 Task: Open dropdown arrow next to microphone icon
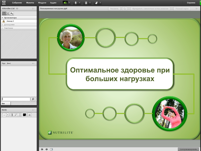(x=80, y=3)
